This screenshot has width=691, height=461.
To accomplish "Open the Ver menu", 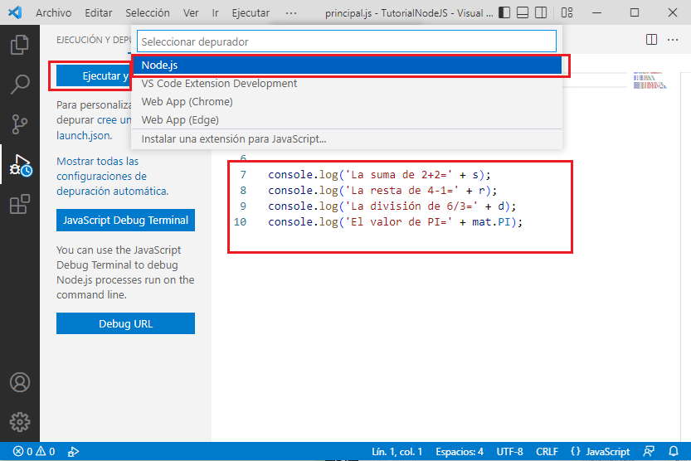I will click(x=191, y=12).
